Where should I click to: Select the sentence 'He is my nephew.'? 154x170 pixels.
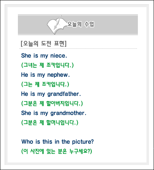pos(45,75)
